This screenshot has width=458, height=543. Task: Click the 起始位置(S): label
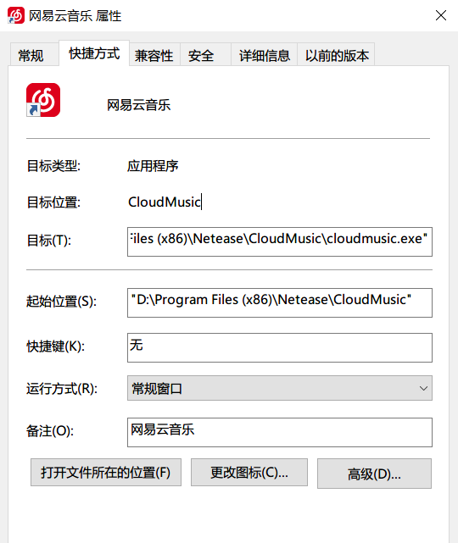pos(61,301)
